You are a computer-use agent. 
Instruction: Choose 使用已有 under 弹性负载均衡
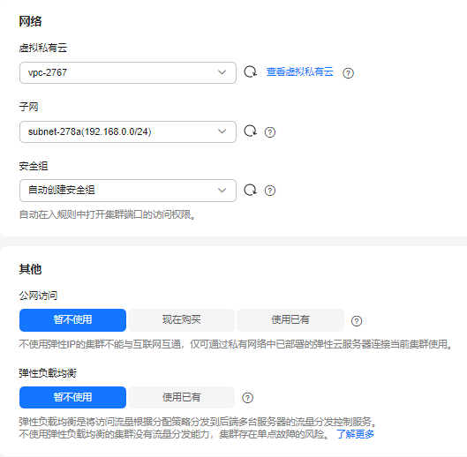coord(181,398)
